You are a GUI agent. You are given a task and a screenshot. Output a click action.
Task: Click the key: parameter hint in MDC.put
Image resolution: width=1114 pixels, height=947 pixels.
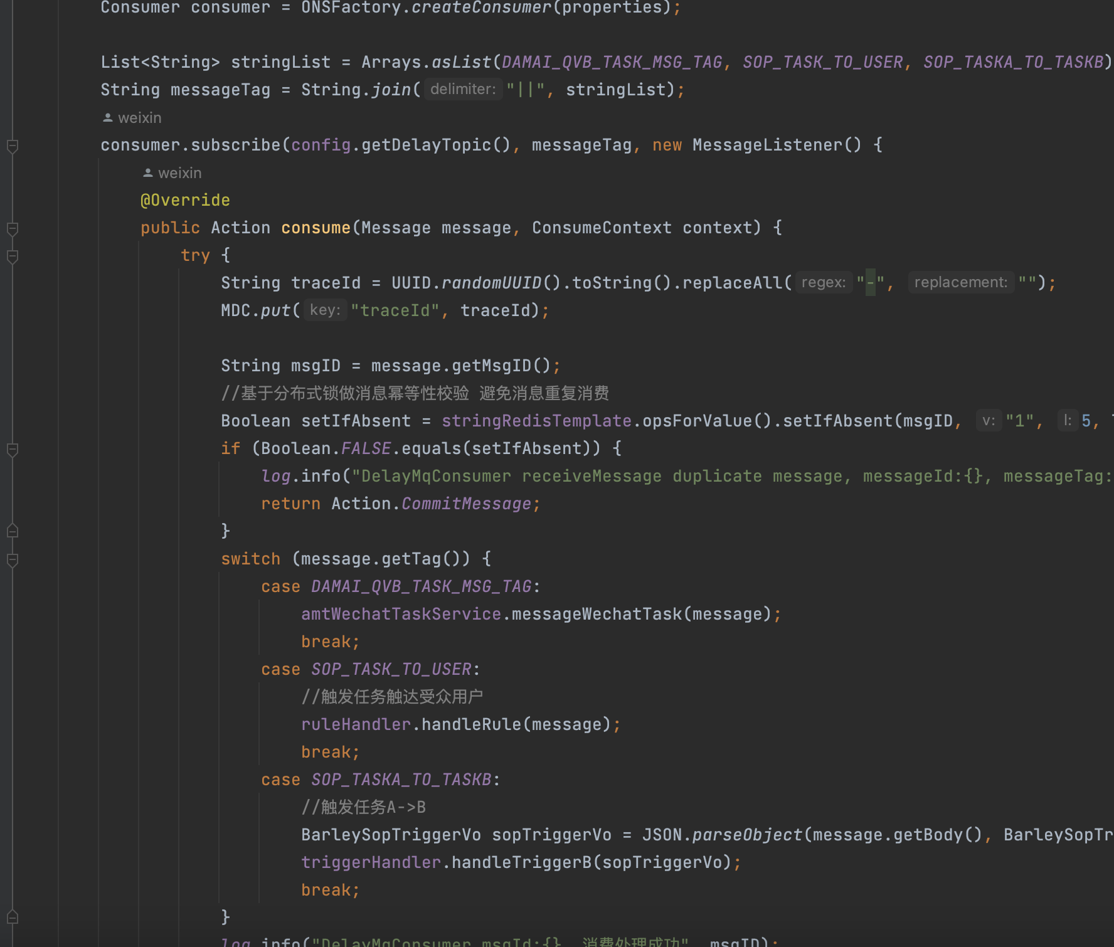(x=325, y=310)
